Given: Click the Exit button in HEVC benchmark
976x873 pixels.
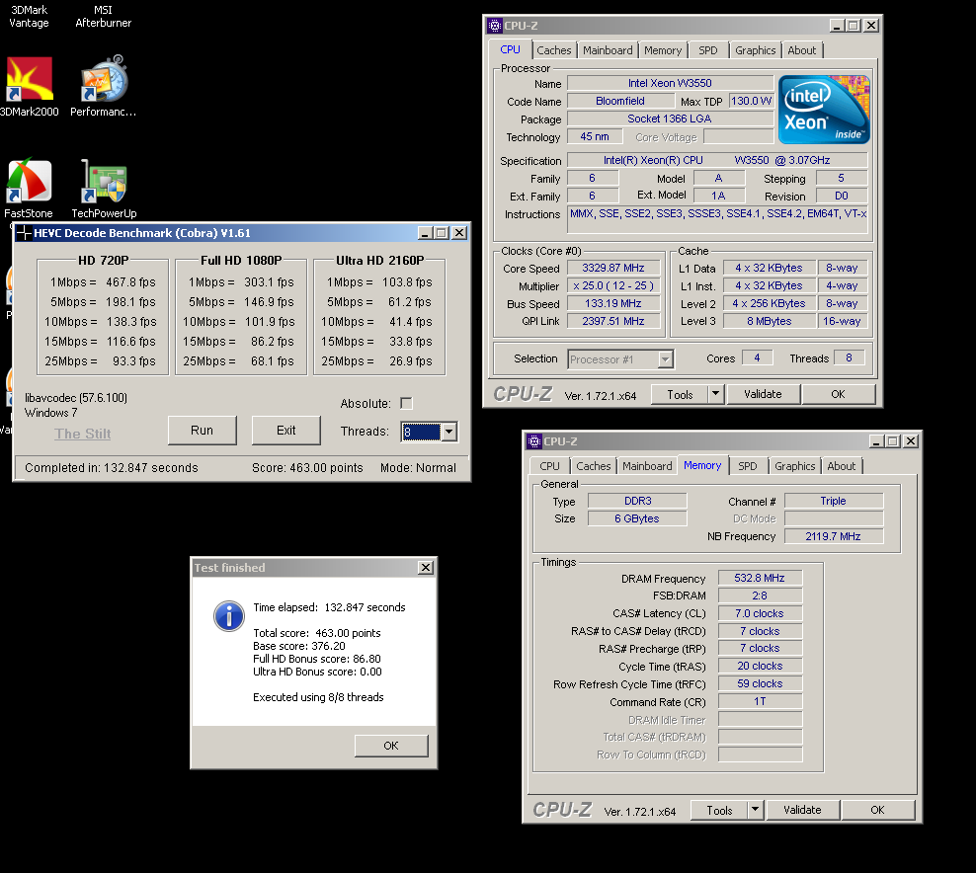Looking at the screenshot, I should point(286,430).
